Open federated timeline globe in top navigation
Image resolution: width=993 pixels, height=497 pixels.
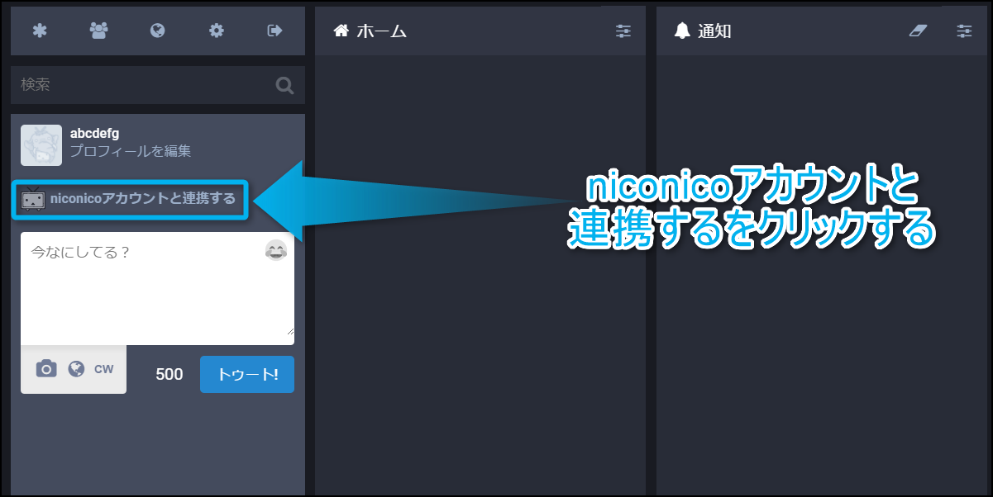coord(157,31)
